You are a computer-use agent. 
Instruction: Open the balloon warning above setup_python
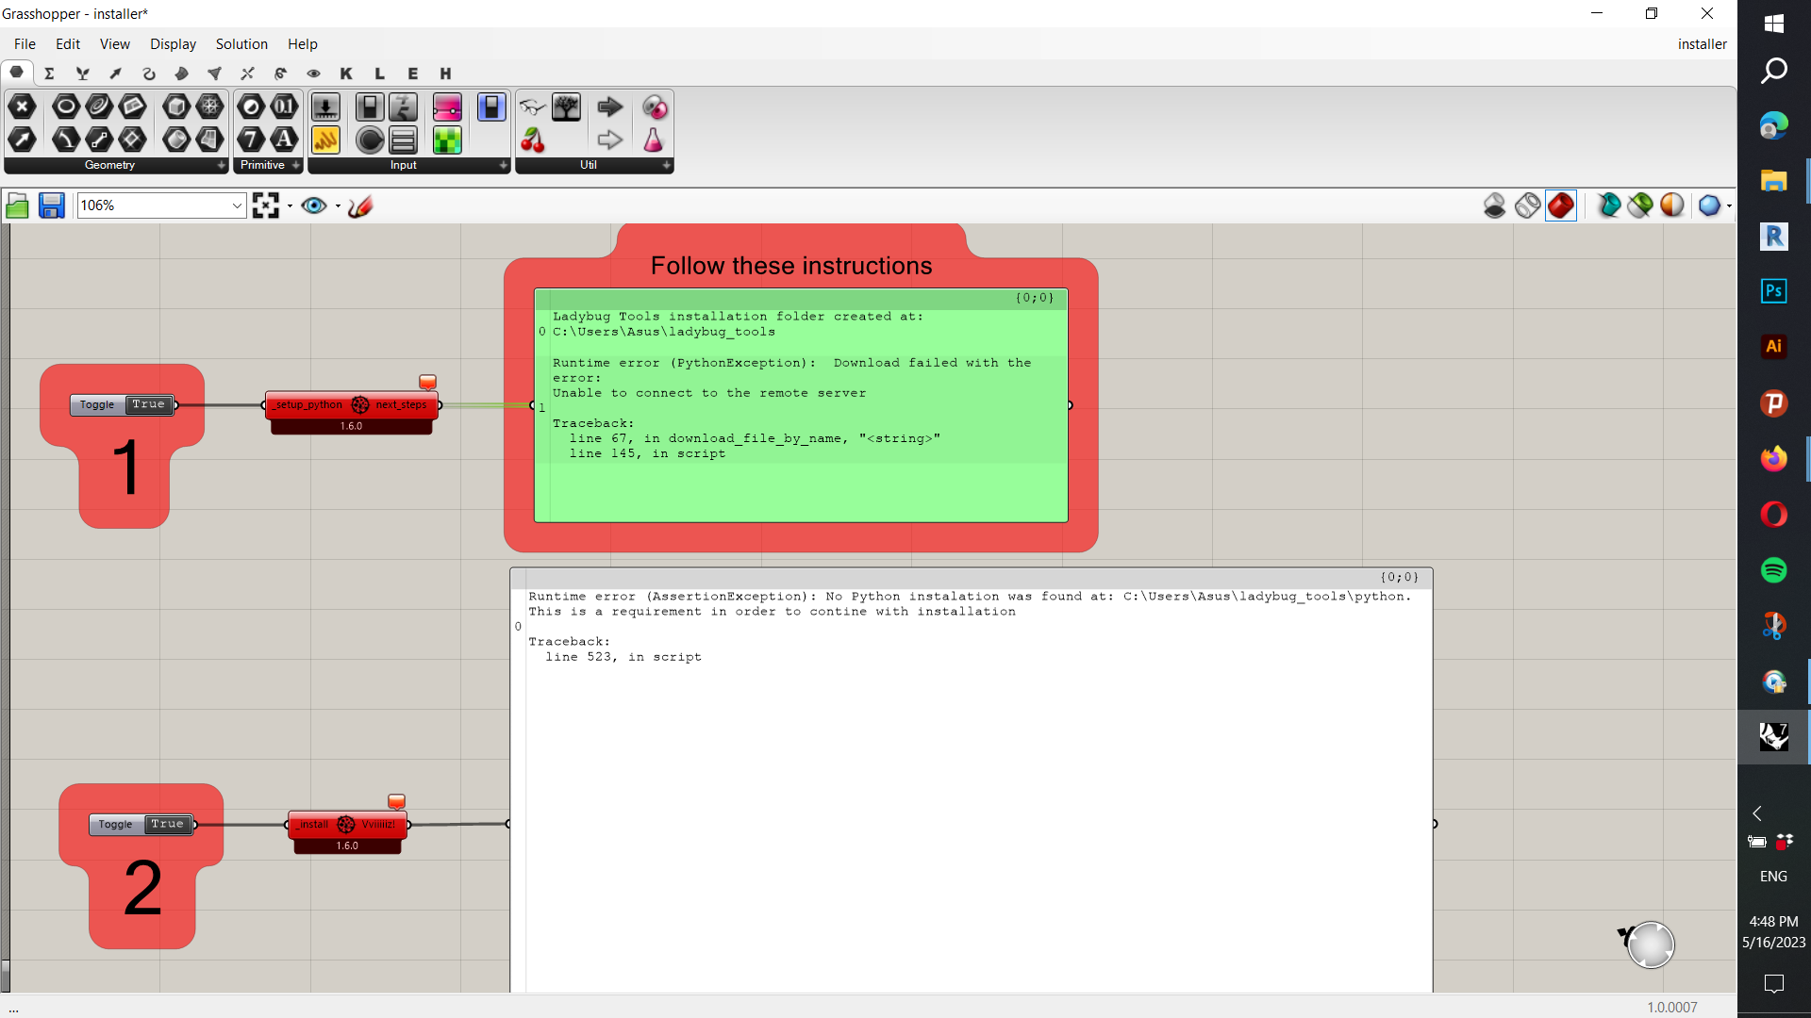427,382
